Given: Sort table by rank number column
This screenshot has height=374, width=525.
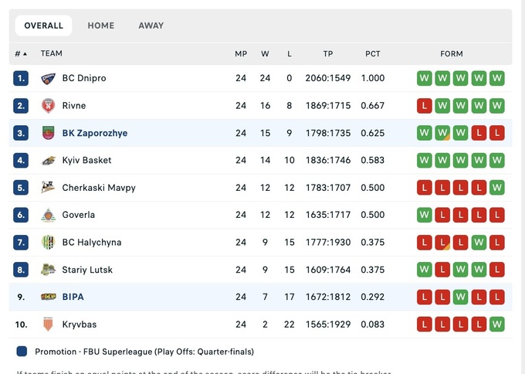Looking at the screenshot, I should [x=20, y=54].
